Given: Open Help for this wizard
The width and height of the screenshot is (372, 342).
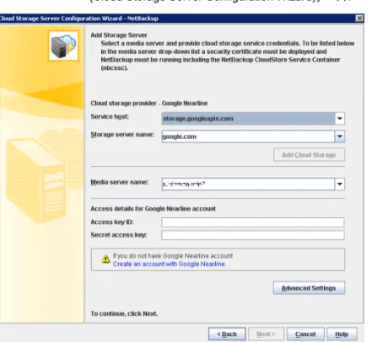Looking at the screenshot, I should coord(342,334).
